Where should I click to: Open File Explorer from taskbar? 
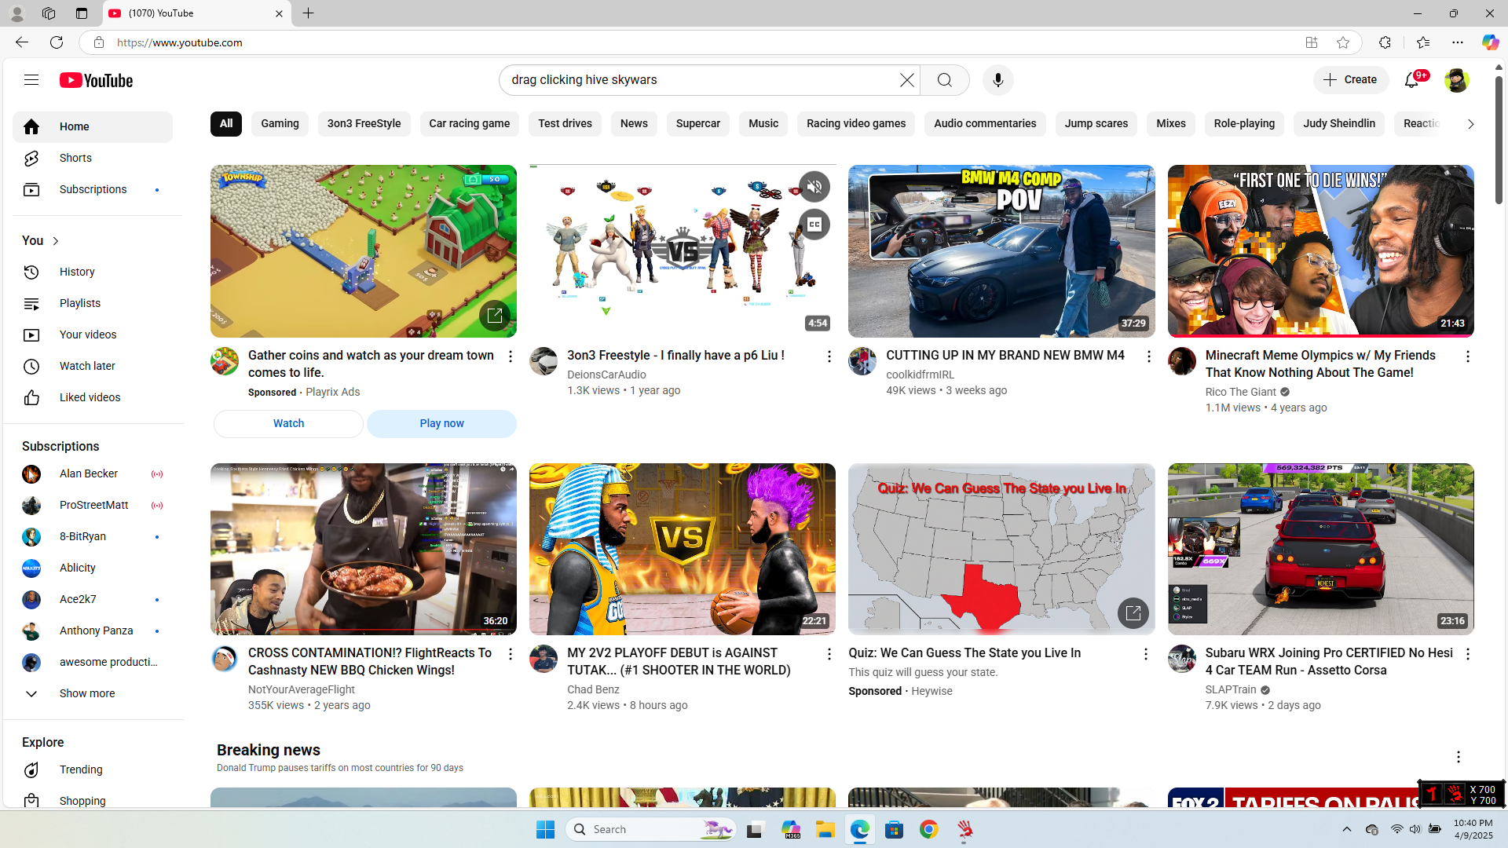point(825,829)
